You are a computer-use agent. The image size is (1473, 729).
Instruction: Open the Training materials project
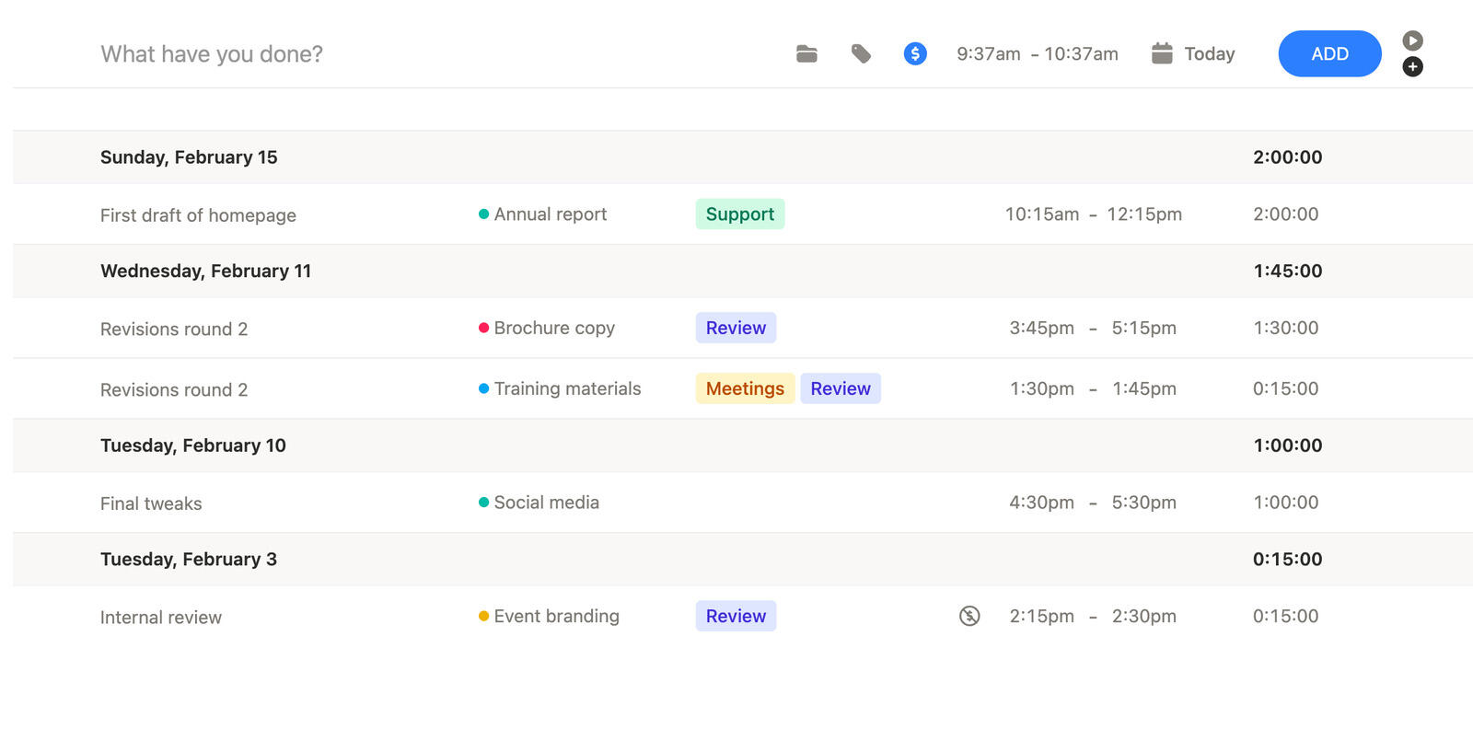point(567,389)
